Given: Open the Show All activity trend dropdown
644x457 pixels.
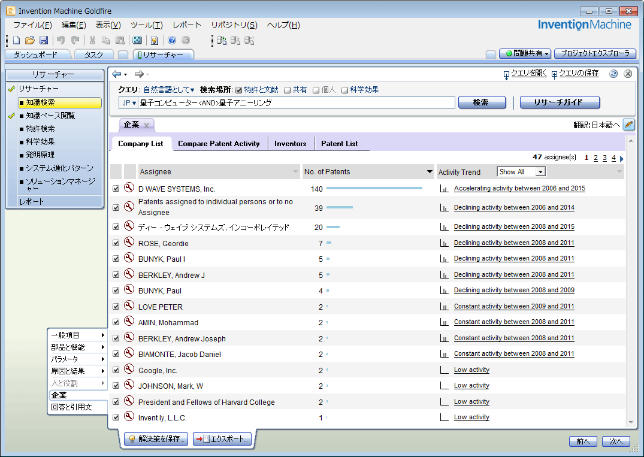Looking at the screenshot, I should pos(541,172).
